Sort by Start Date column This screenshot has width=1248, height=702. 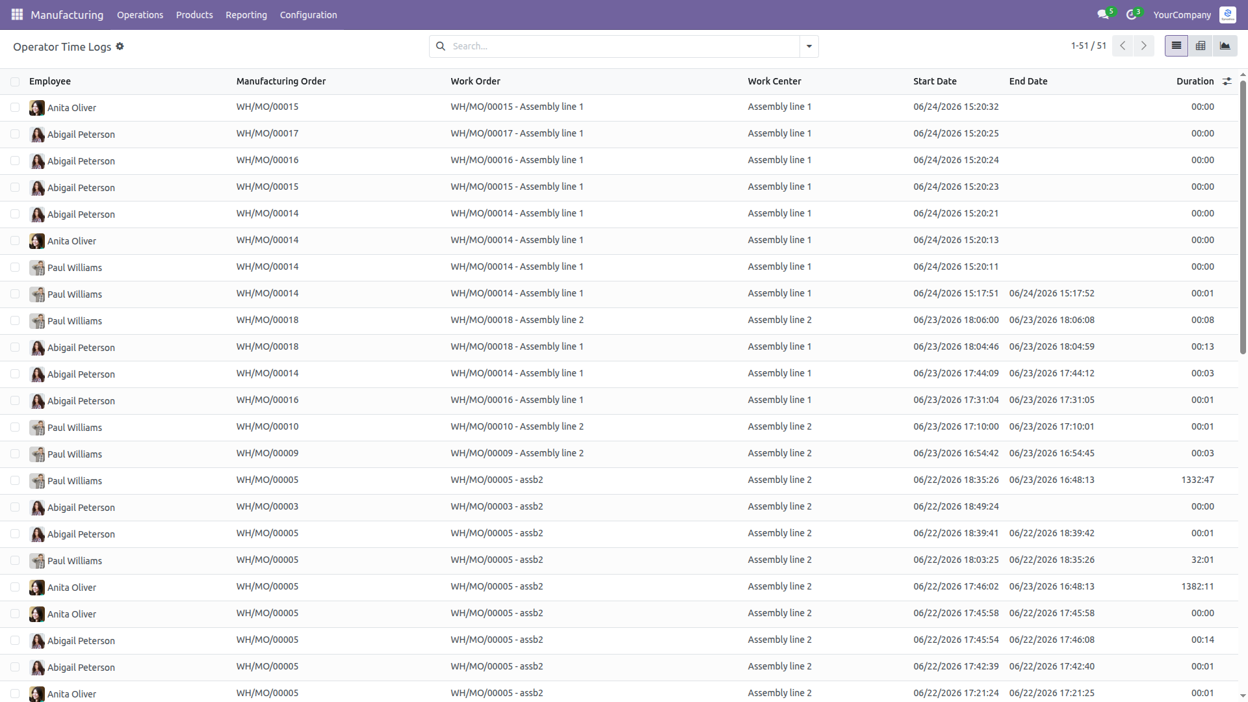935,81
